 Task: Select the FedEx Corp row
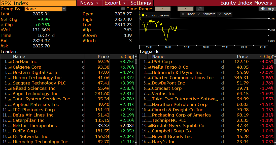67,131
